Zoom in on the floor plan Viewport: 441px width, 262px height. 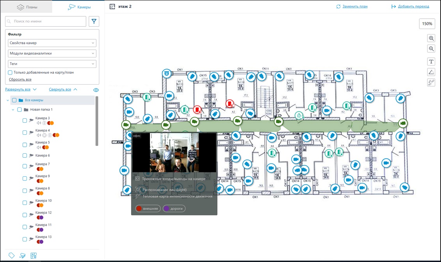tap(431, 38)
